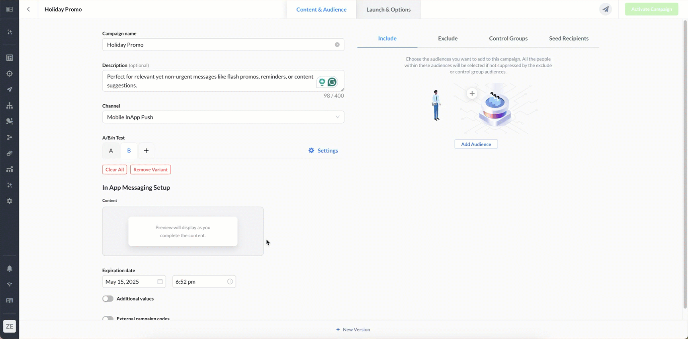Click the page's vertical scrollbar
Viewport: 688px width, 339px height.
[x=685, y=159]
